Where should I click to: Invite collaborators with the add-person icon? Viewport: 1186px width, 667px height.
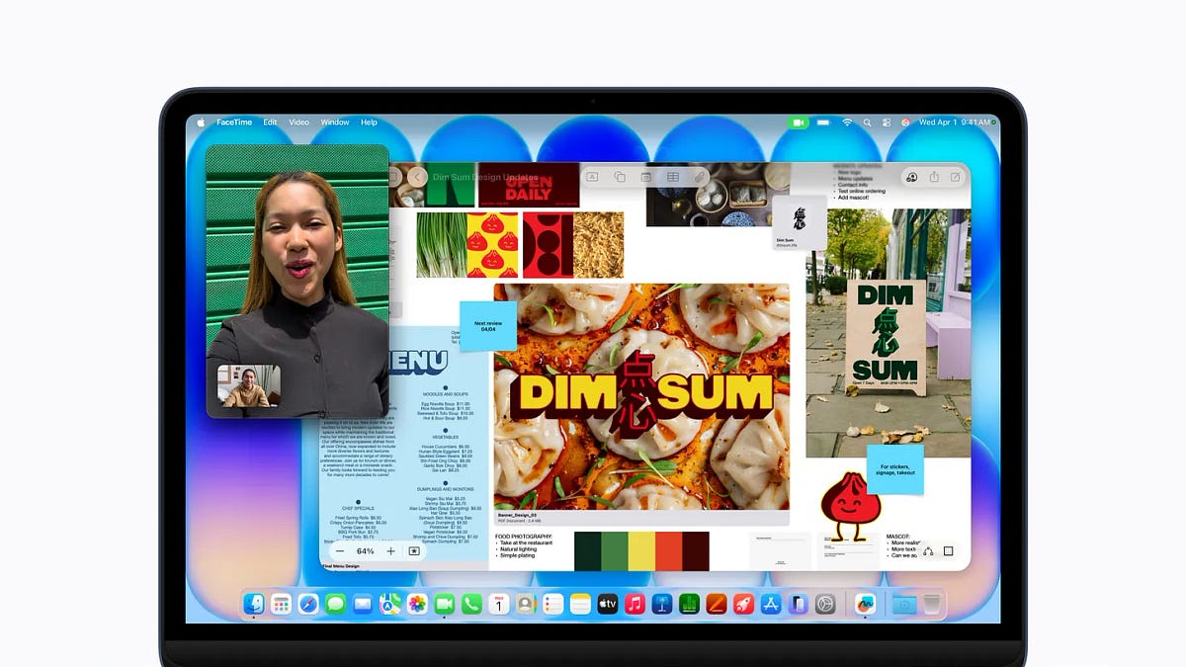pos(912,177)
